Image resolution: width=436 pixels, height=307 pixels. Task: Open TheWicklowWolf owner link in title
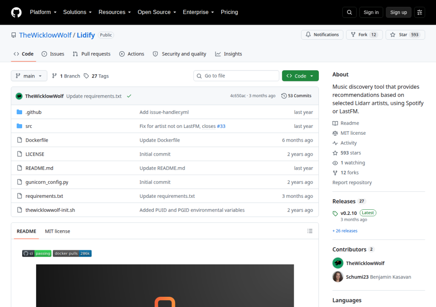coord(45,35)
